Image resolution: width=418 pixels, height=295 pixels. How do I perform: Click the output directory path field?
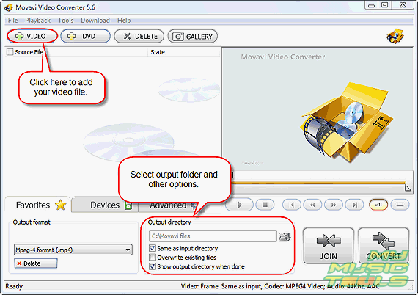[x=213, y=236]
